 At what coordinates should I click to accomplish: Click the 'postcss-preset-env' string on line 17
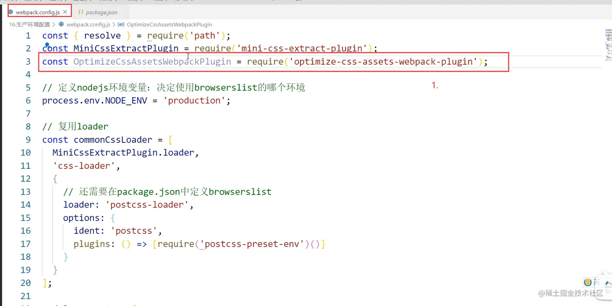(x=252, y=244)
